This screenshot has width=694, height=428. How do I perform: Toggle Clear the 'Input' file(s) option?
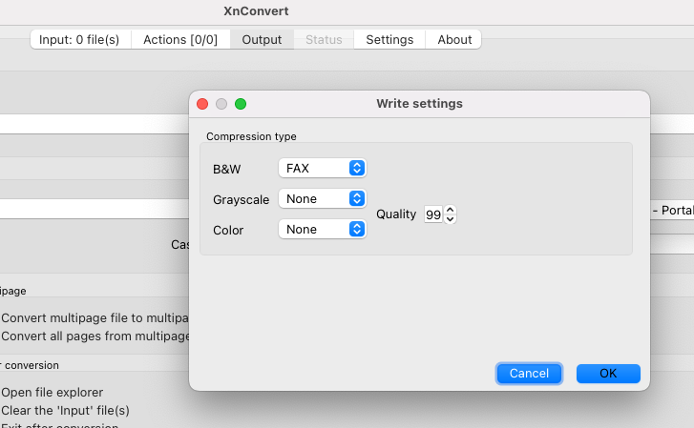pos(65,410)
